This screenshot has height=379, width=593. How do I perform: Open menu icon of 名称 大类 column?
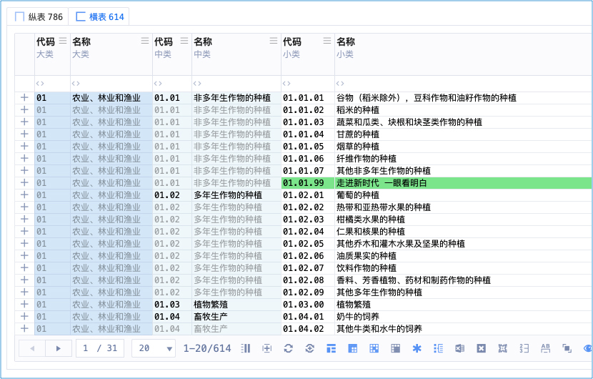tap(145, 41)
